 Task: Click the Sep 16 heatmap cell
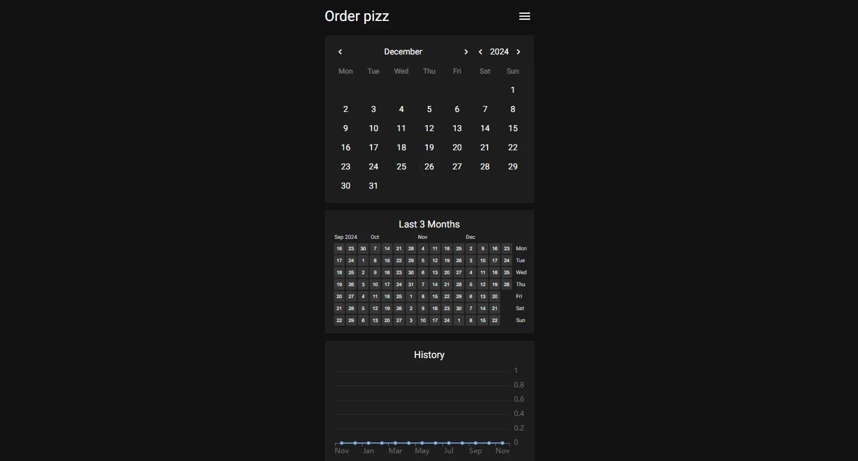(x=339, y=248)
